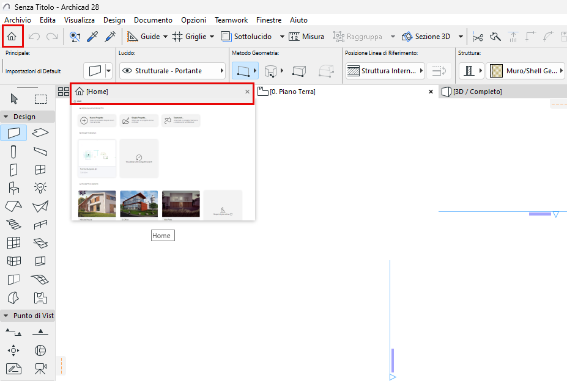Inject parameters with the syringe icon
This screenshot has width=567, height=381.
[110, 37]
